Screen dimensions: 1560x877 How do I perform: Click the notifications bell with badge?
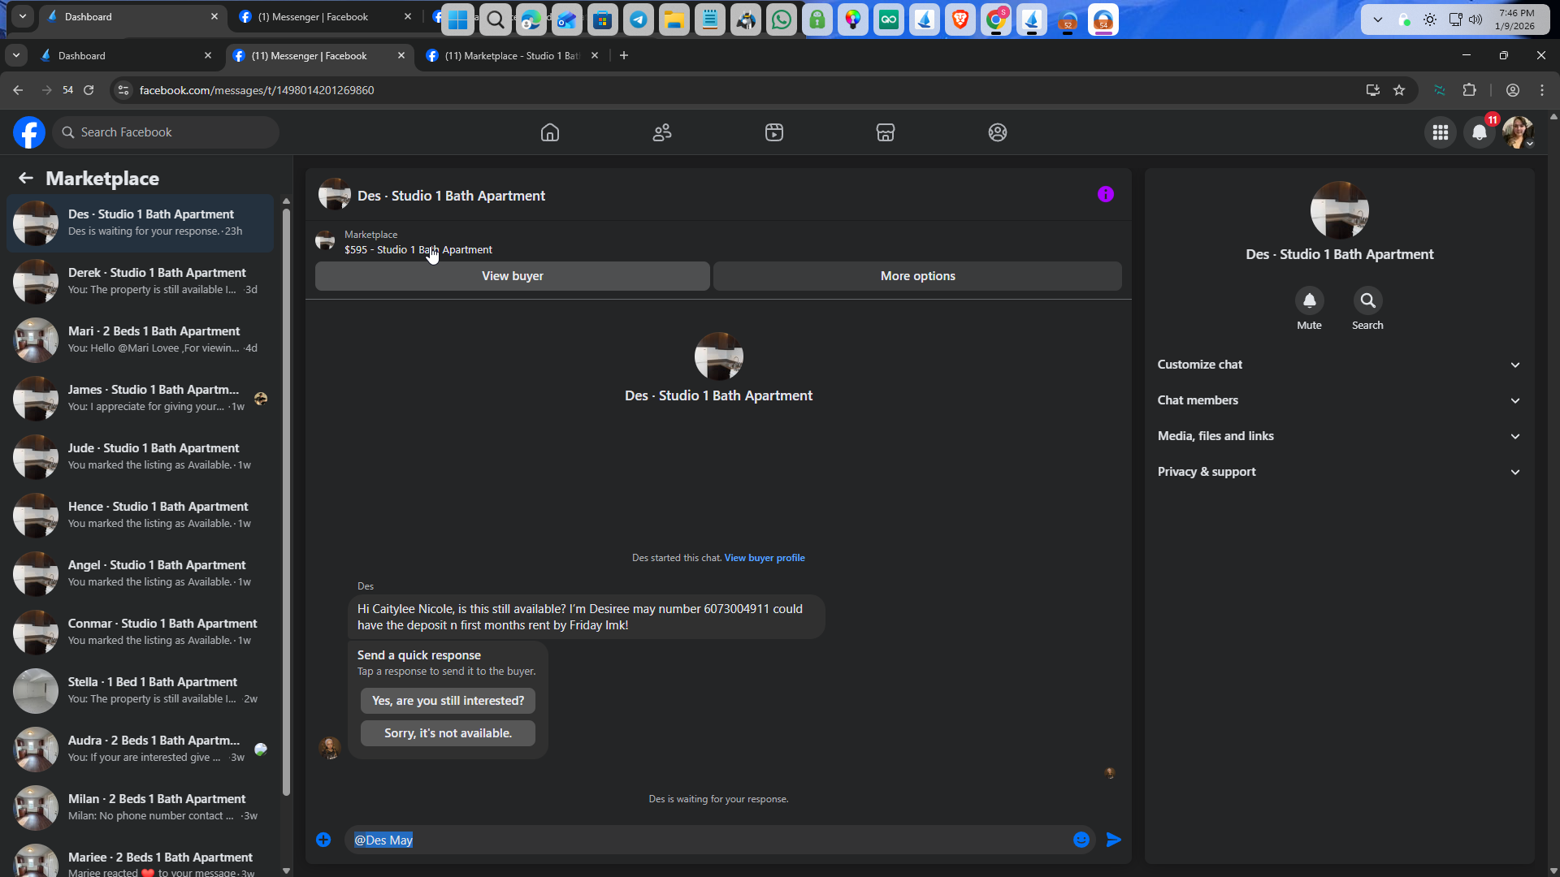point(1480,132)
